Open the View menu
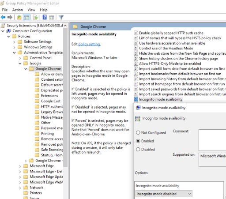This screenshot has width=226, height=199. pos(31,10)
